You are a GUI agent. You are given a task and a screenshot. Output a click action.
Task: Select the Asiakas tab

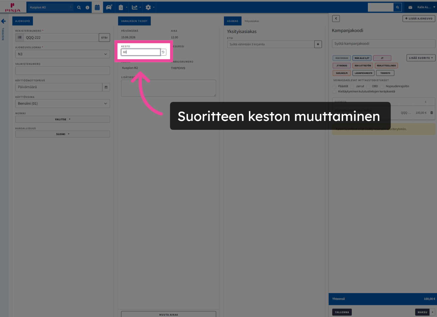232,21
